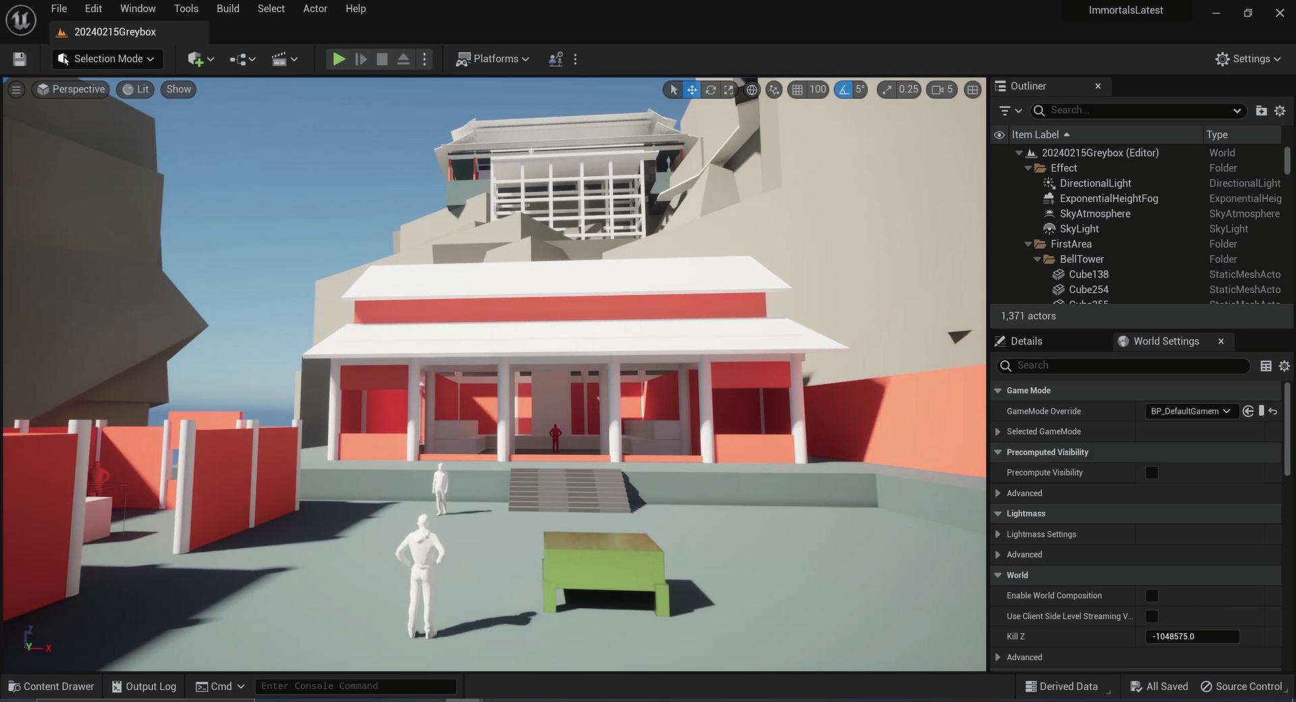The width and height of the screenshot is (1296, 702).
Task: Activate the Translate move gizmo tool
Action: pos(692,89)
